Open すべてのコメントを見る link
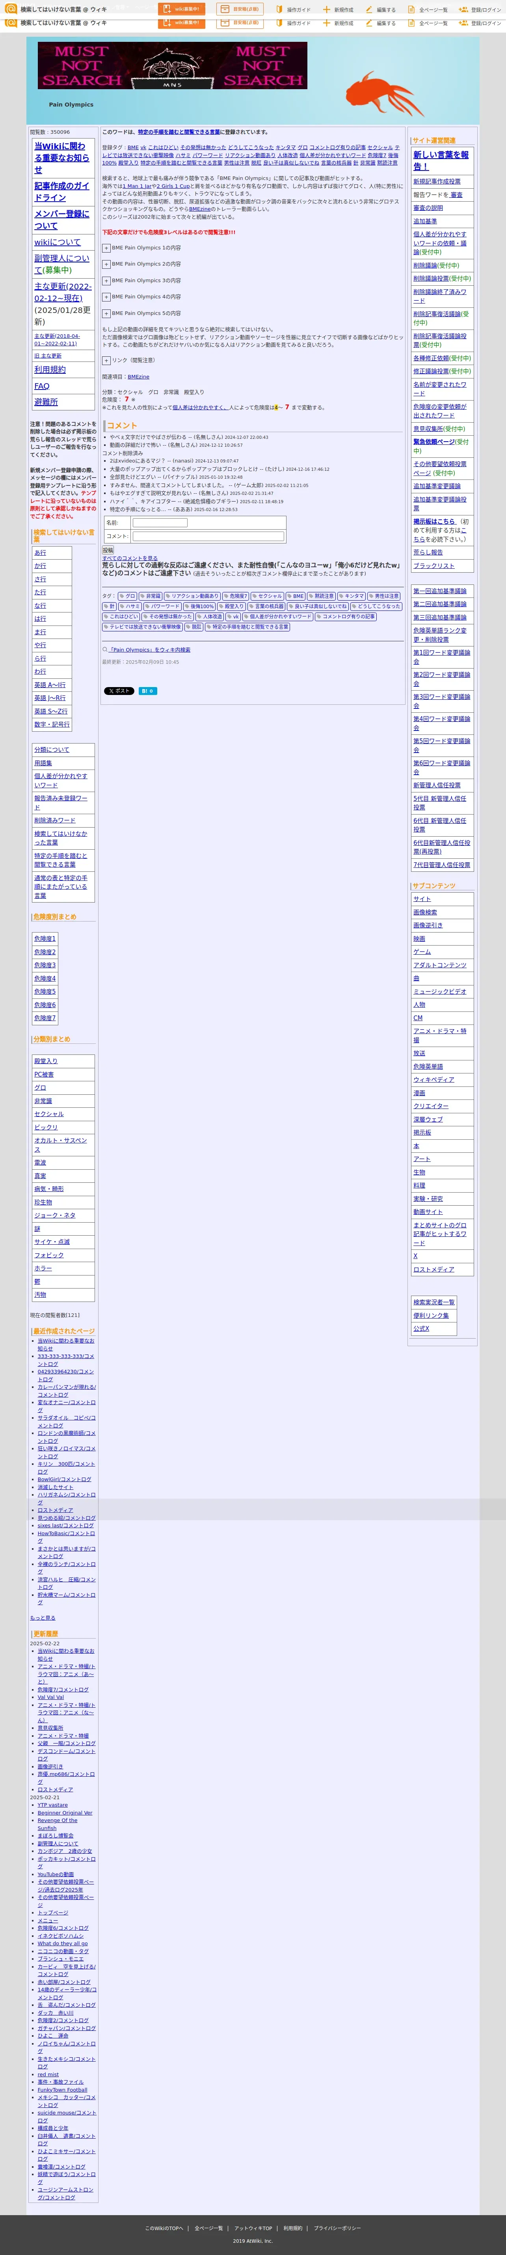The height and width of the screenshot is (2255, 506). 130,558
